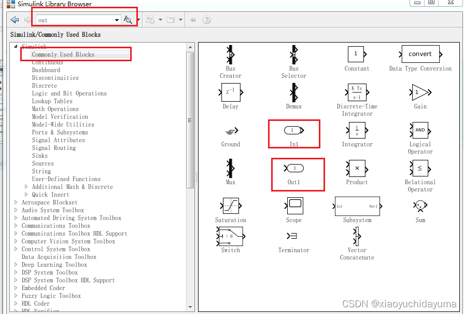Select Control System Toolbox entry
Screen dimensions: 464x314
[55, 249]
